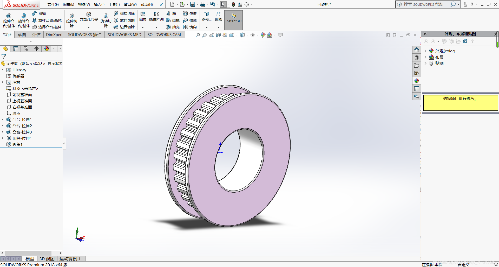Screen dimensions: 499x267
Task: Expand the 外观(color) appearance category
Action: (x=425, y=51)
